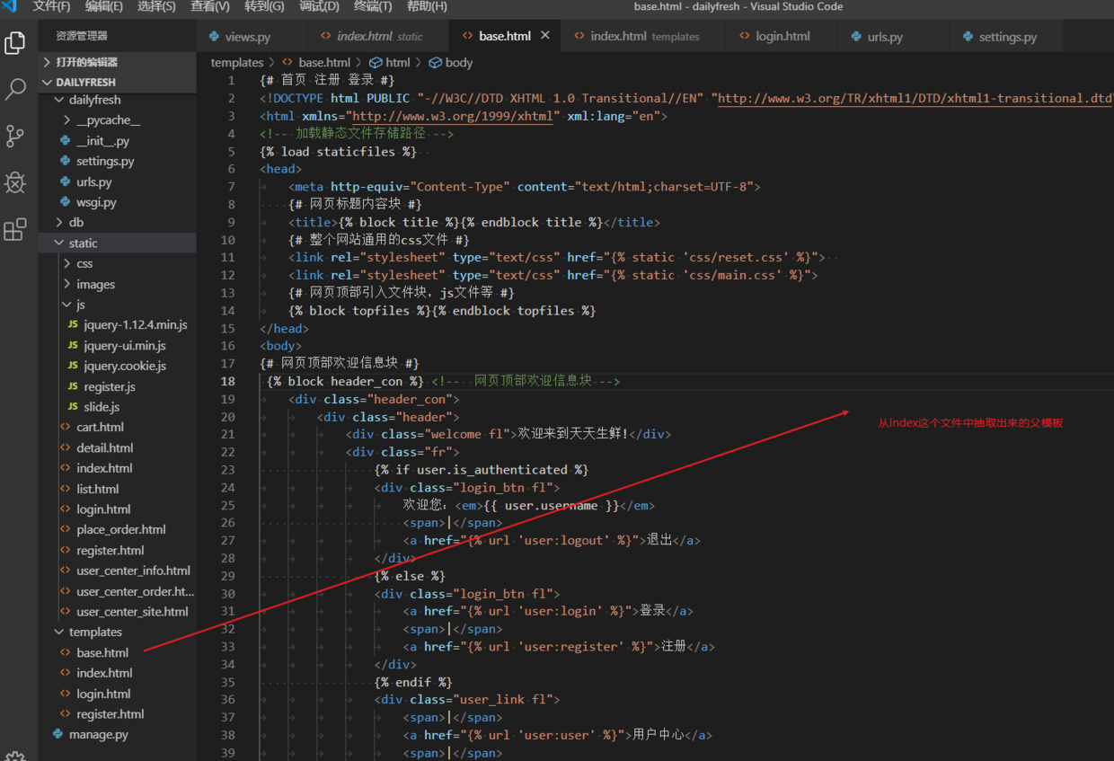Open the Search view in activity bar

[x=15, y=89]
